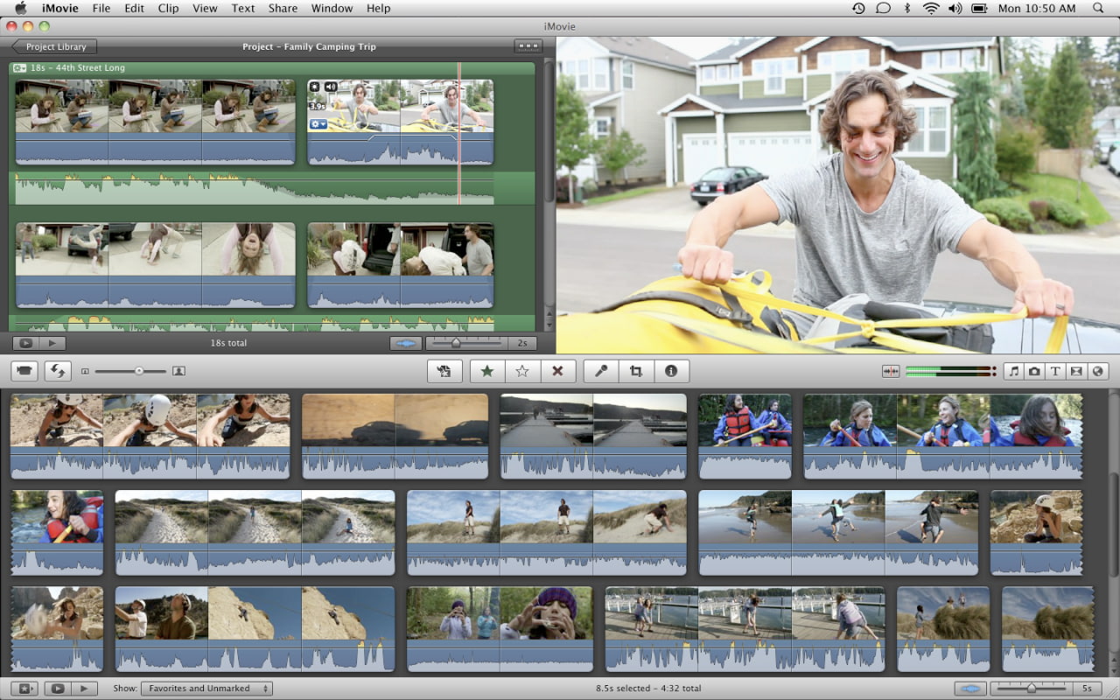
Task: Toggle audio waveforms in the event browser
Action: (969, 689)
